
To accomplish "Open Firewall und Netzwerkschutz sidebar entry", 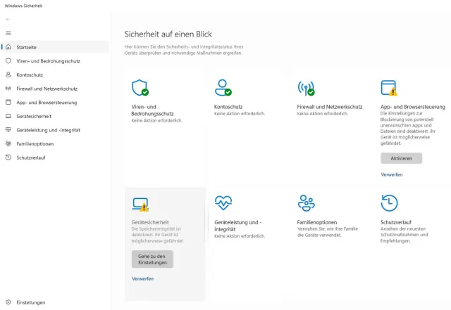I will coord(47,89).
